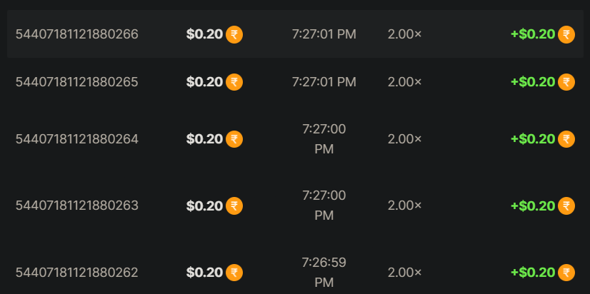
Task: Open bet ID 54407181121880262
Action: [77, 273]
